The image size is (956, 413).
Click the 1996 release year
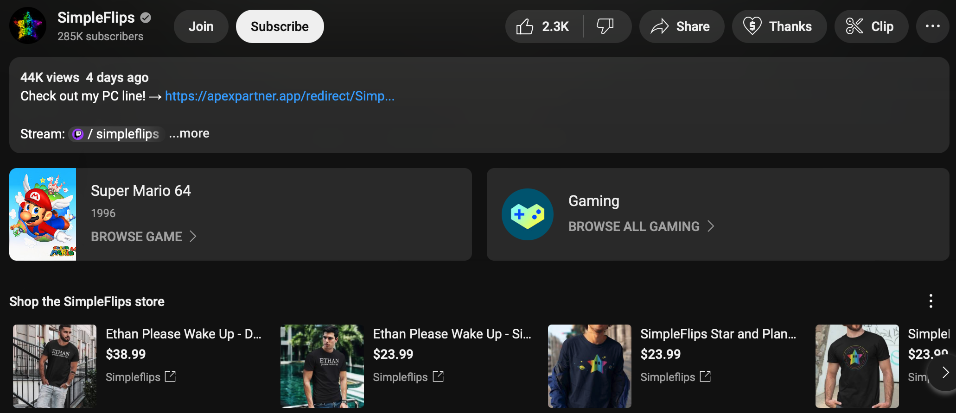click(103, 213)
